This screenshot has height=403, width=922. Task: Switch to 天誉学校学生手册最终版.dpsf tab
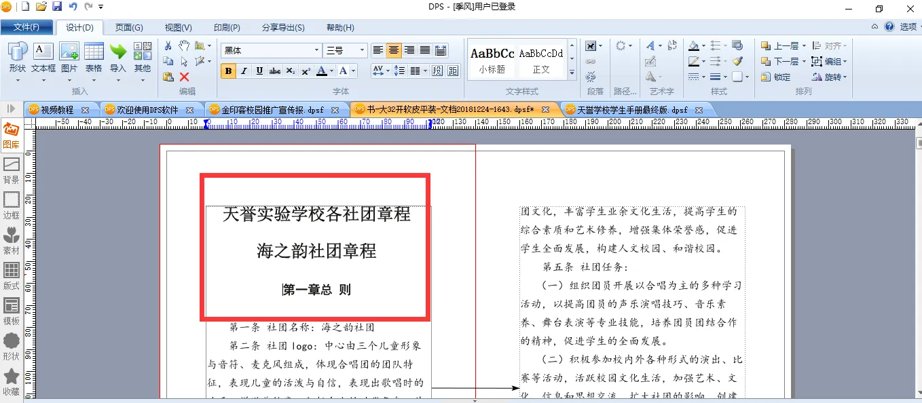[x=632, y=109]
